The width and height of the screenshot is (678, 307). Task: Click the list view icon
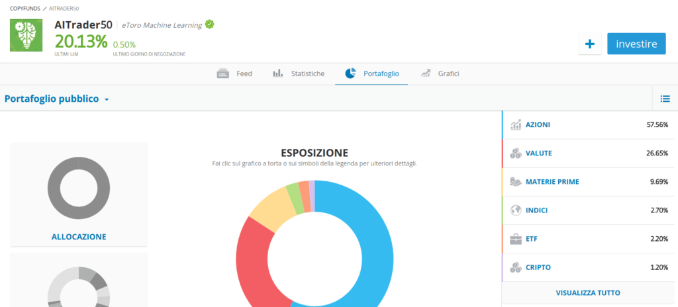[665, 99]
